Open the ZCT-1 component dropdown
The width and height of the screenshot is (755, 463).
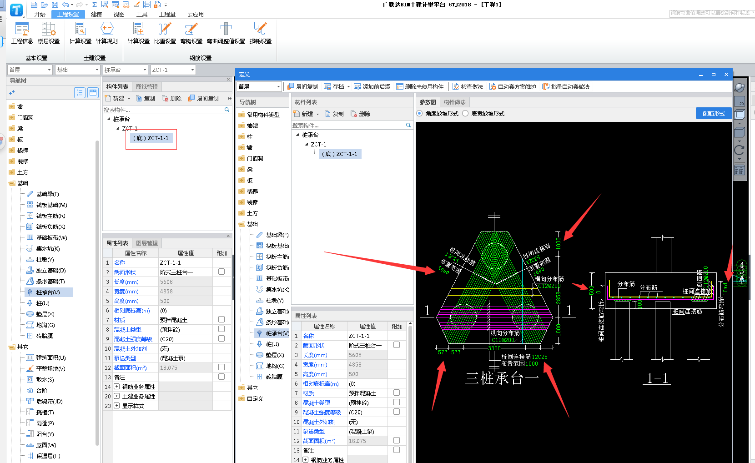tap(173, 70)
